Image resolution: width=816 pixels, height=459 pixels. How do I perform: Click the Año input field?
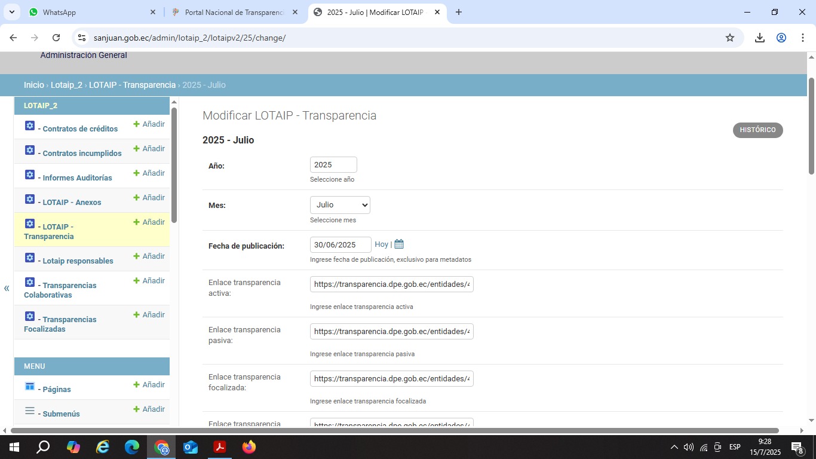pos(333,165)
